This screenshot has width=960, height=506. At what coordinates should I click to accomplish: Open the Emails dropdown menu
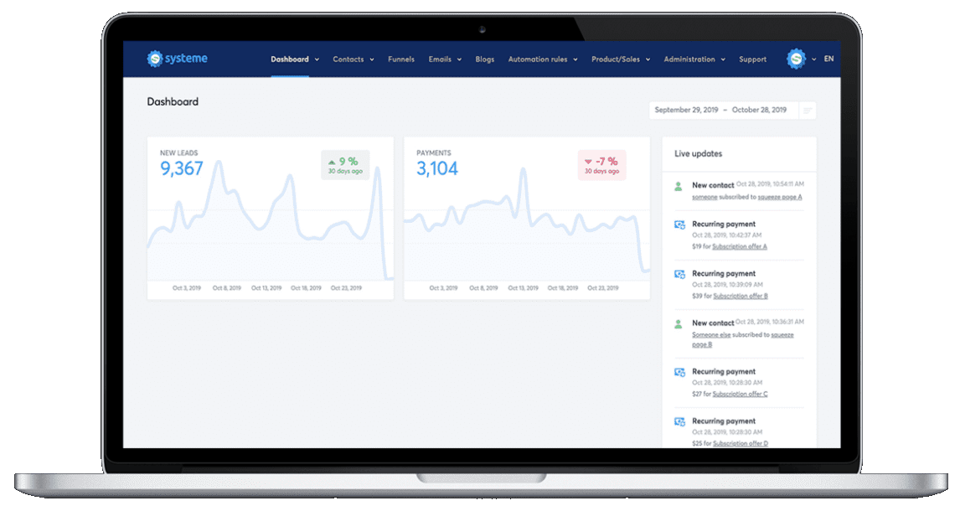tap(445, 59)
